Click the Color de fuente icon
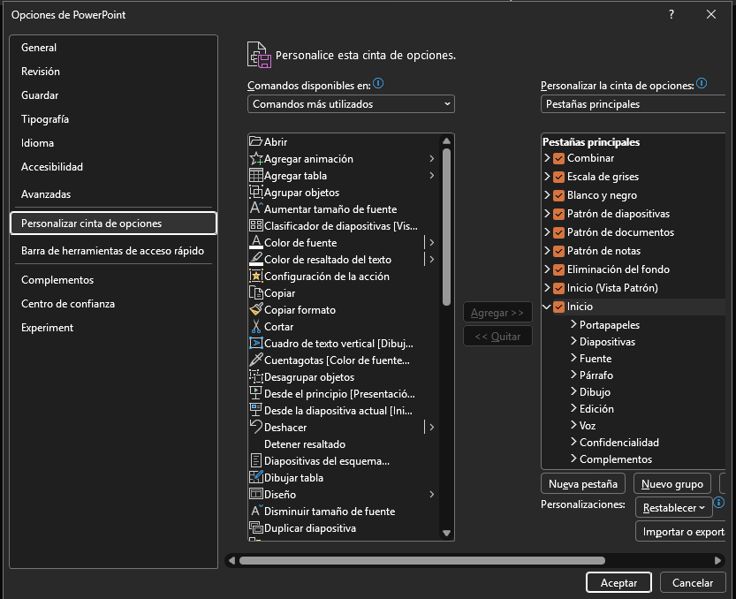 [x=256, y=242]
